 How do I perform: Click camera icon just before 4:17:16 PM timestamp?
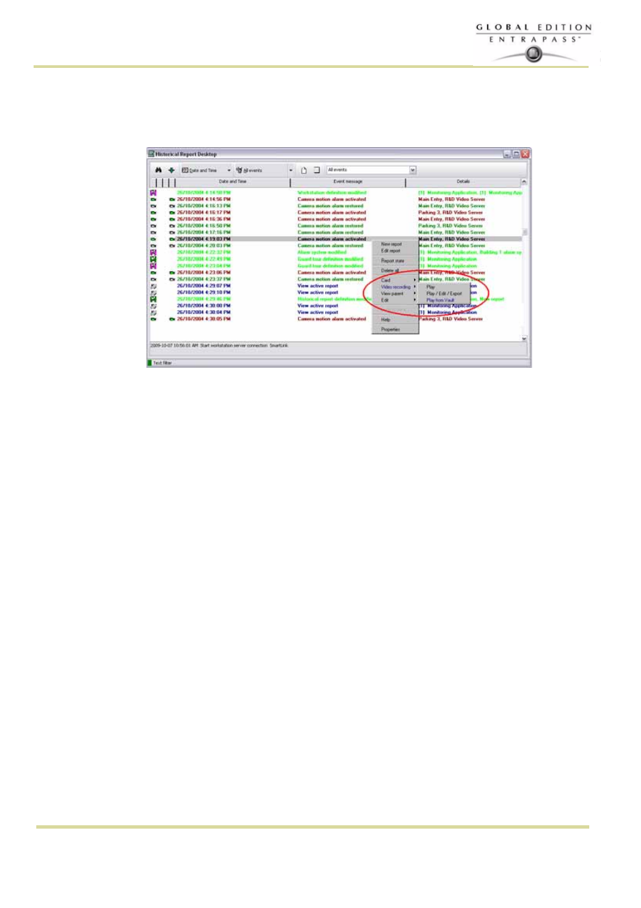172,233
